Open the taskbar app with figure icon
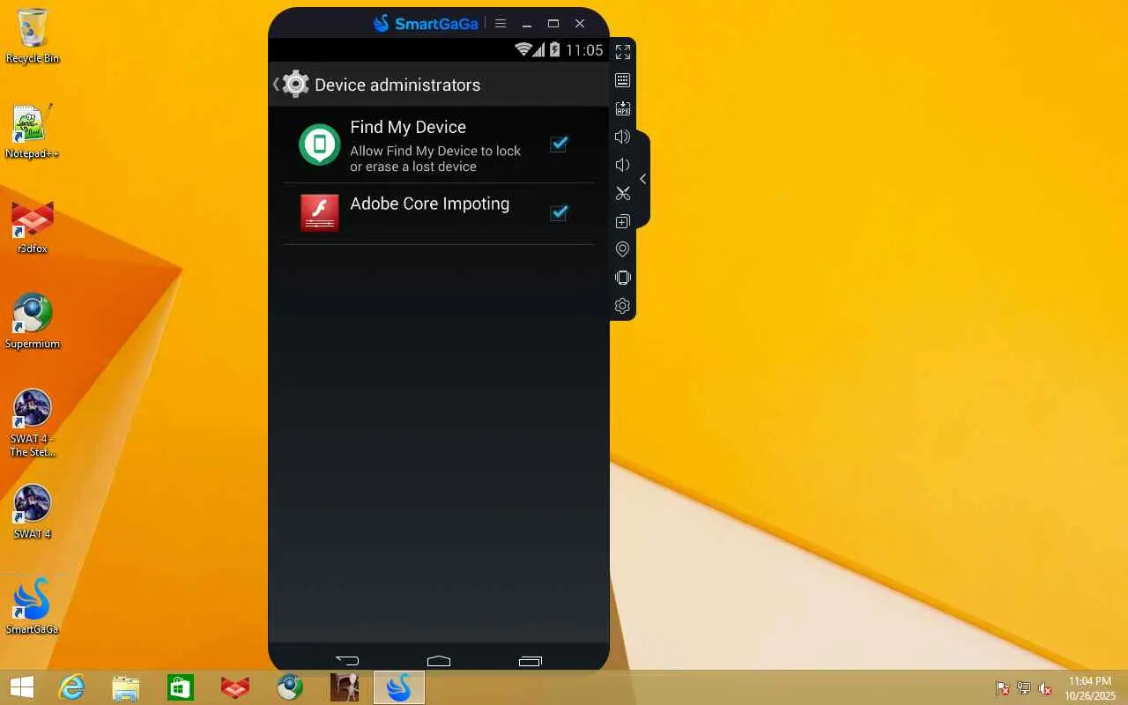 click(345, 687)
